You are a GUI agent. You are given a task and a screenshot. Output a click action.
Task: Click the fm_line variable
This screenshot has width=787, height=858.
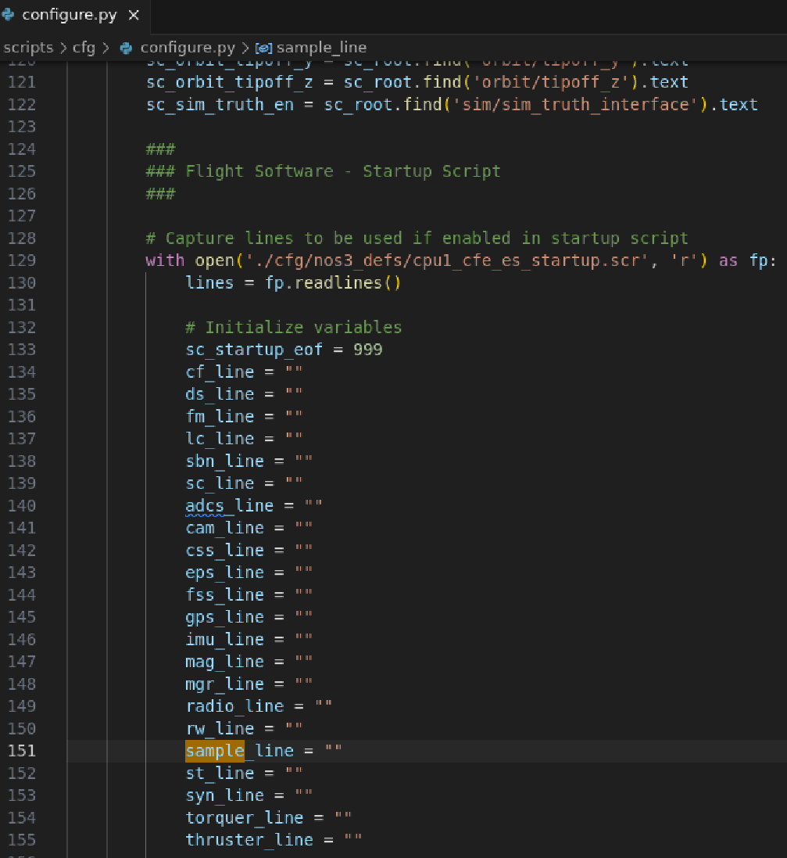pos(220,416)
